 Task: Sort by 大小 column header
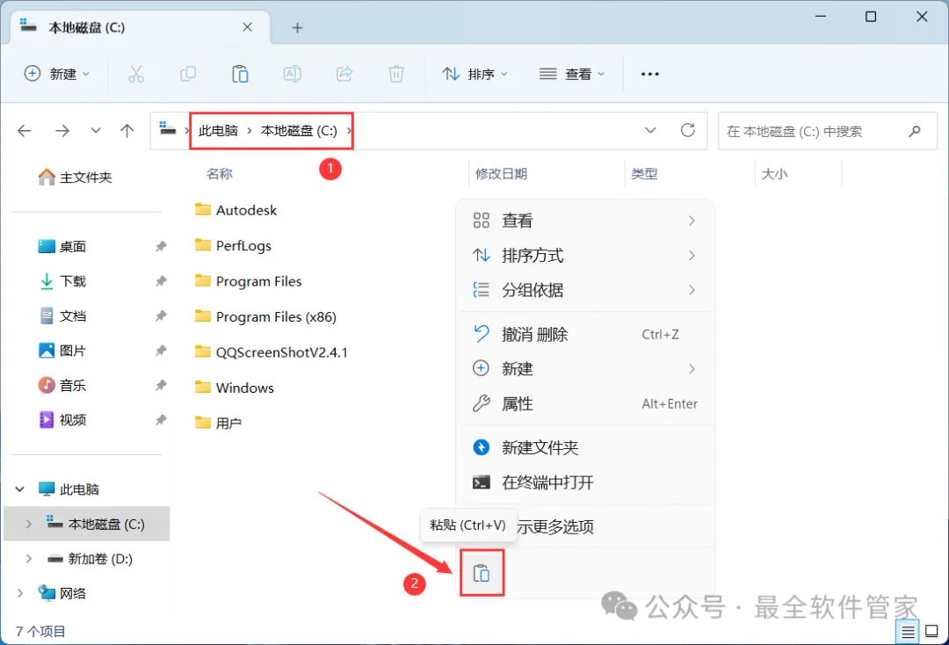pos(774,174)
